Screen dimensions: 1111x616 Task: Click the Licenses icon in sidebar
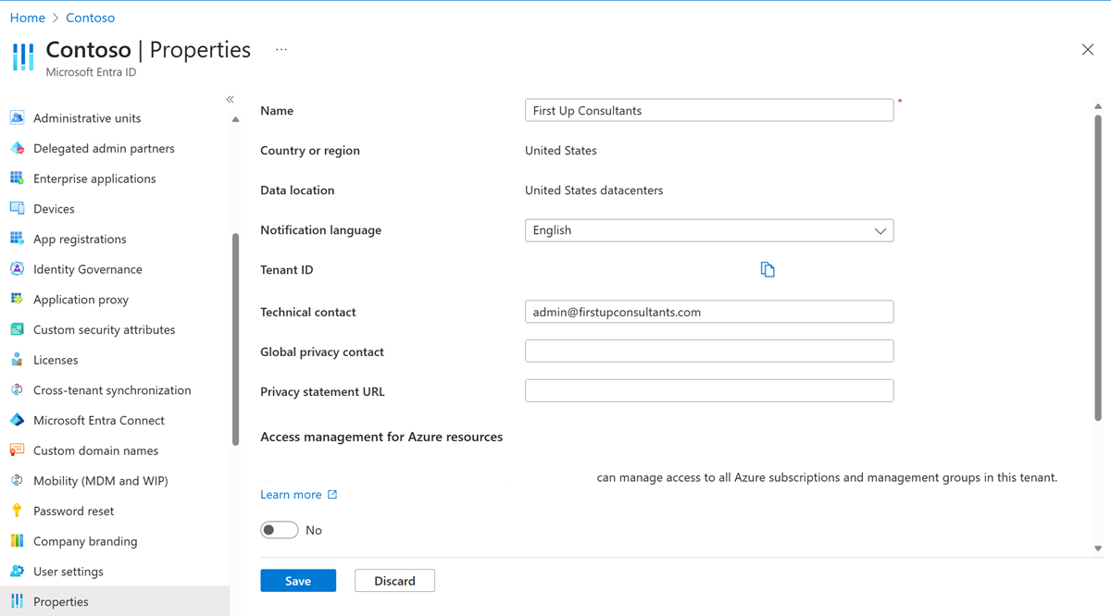[17, 360]
